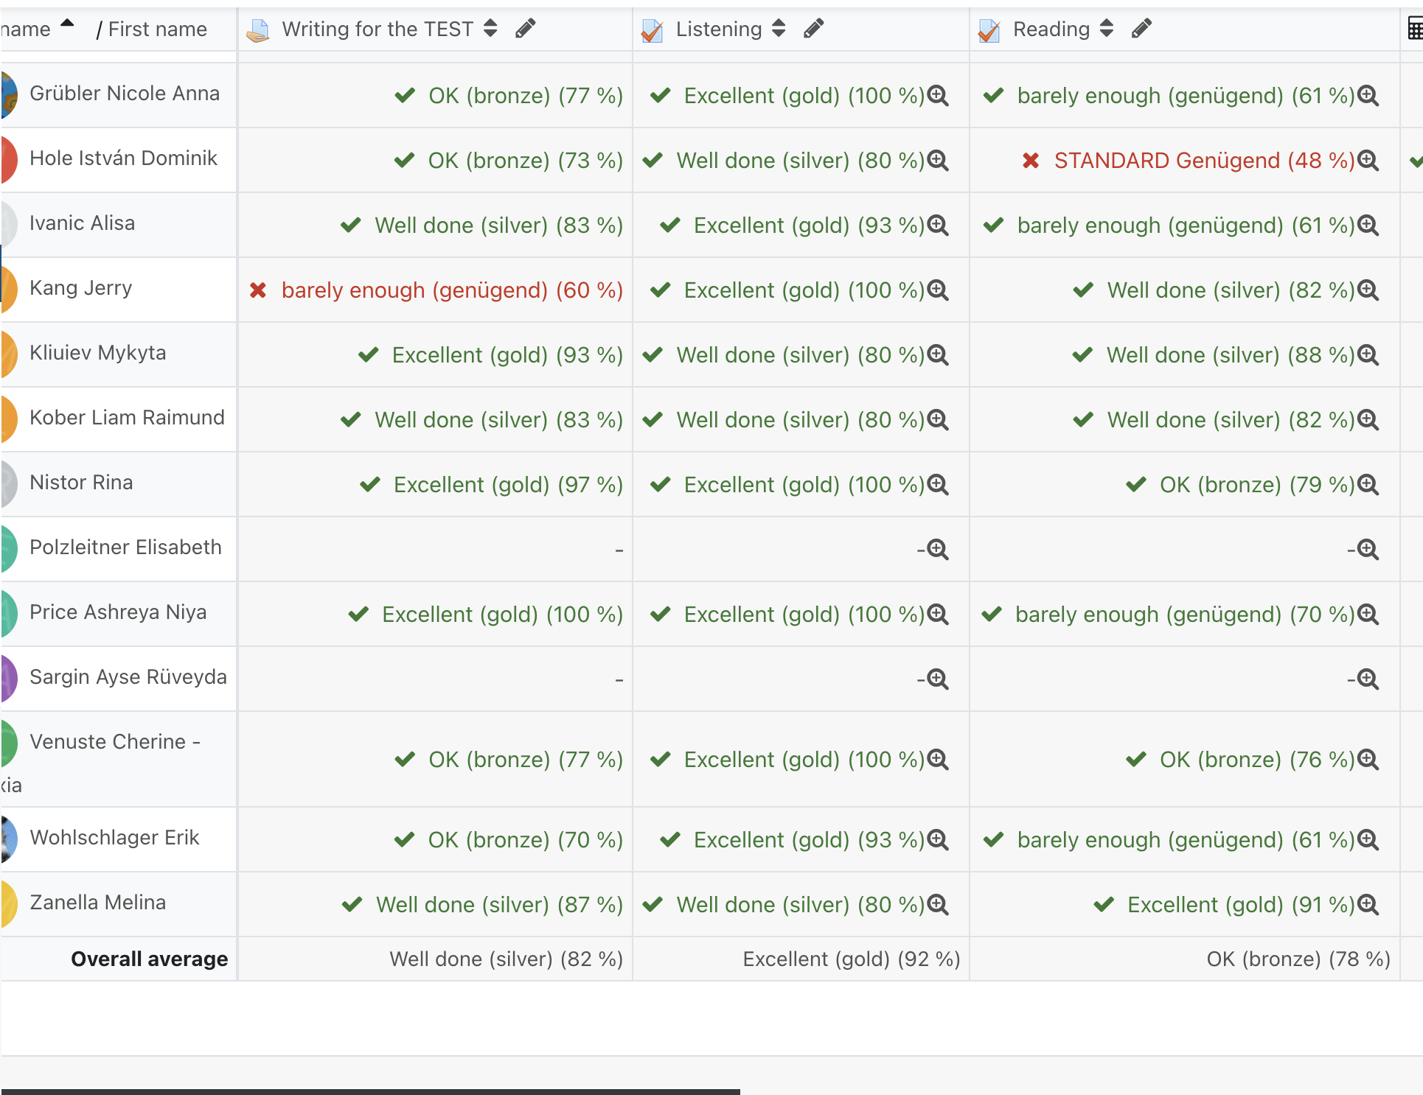The width and height of the screenshot is (1423, 1095).
Task: Sort by the Listening column arrows
Action: click(x=779, y=29)
